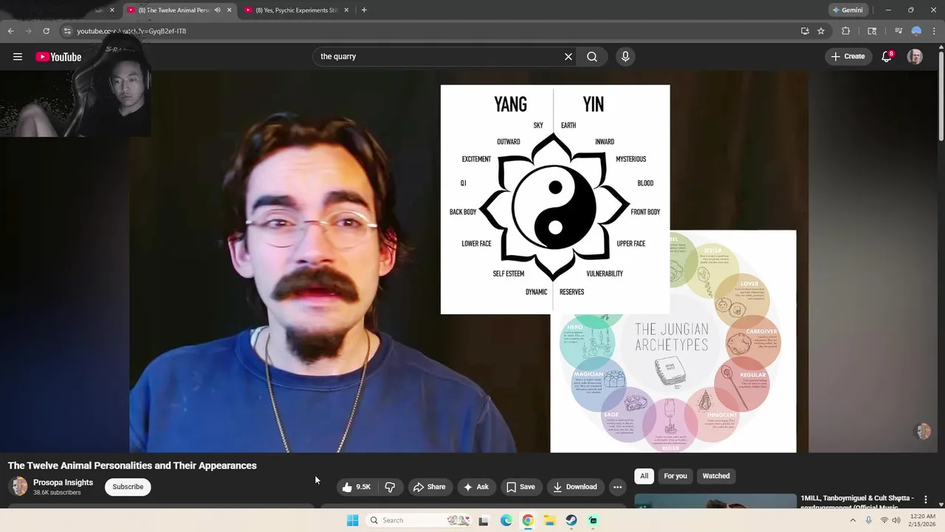Open taskbar volume control
Viewport: 945px width, 532px height.
point(896,520)
